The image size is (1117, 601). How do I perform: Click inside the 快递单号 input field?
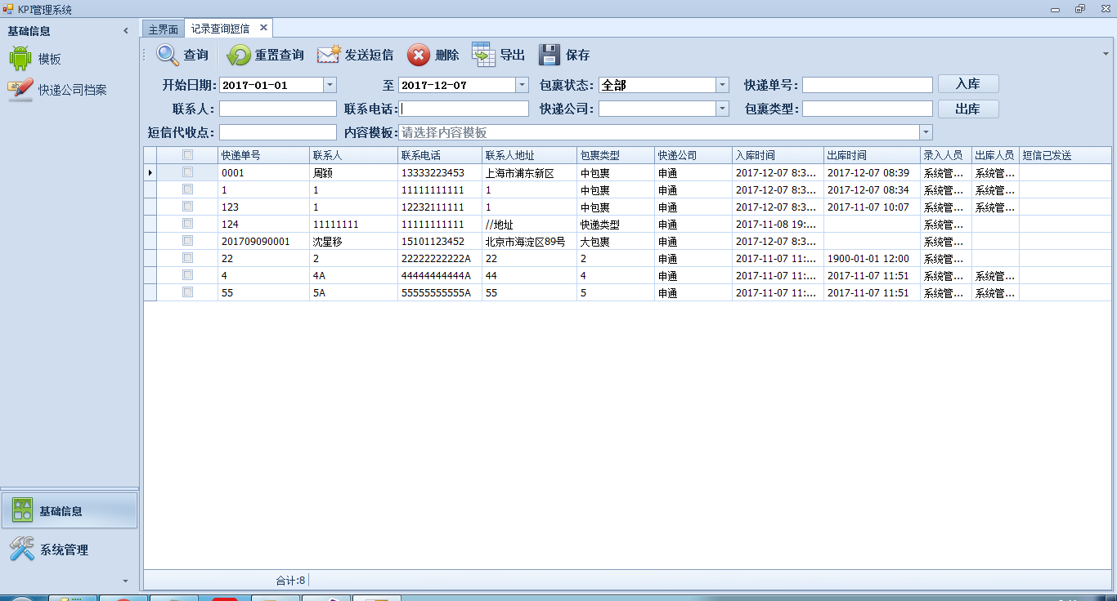[x=867, y=83]
